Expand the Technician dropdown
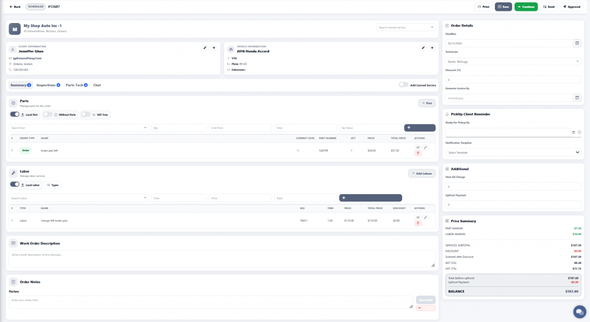This screenshot has height=322, width=590. [513, 61]
